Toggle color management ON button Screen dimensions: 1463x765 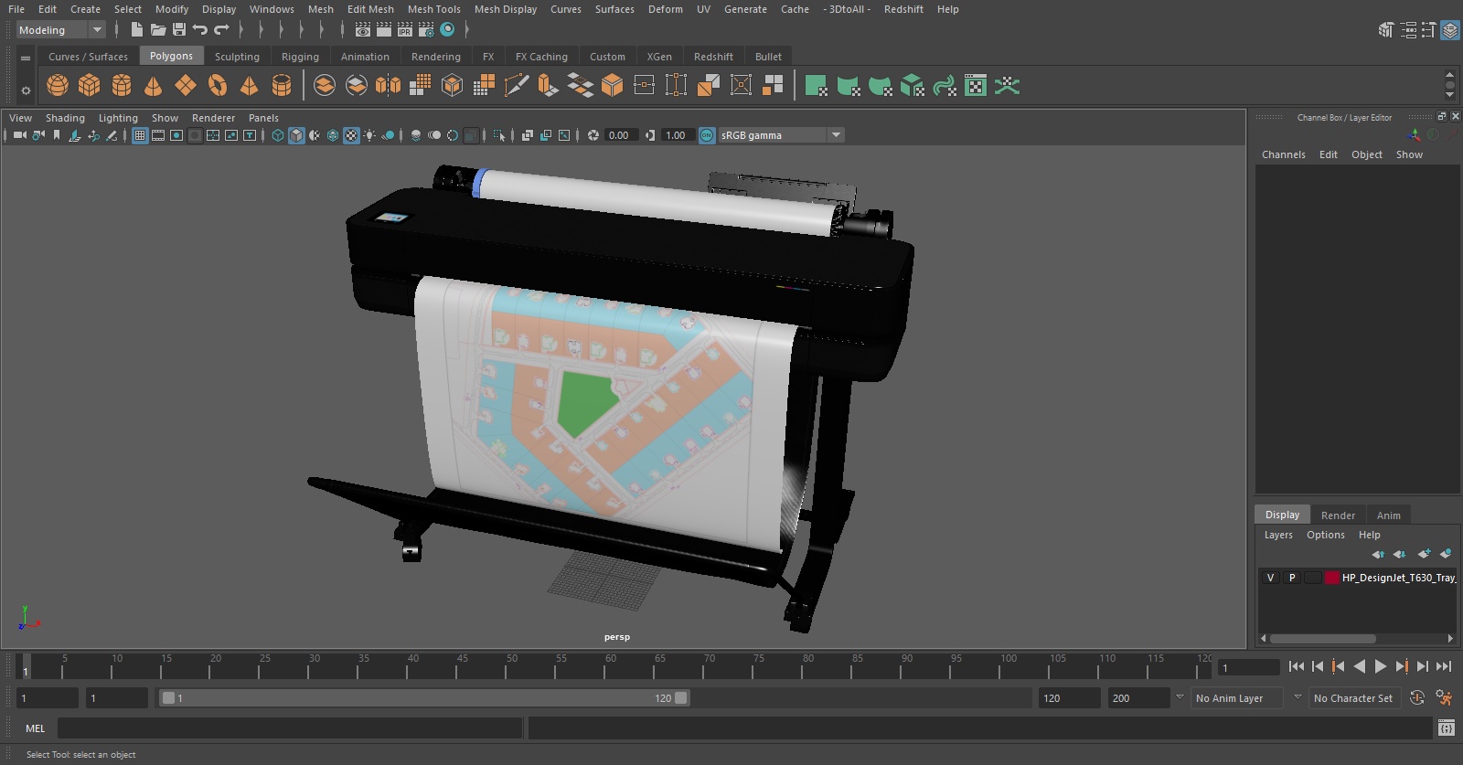[707, 135]
